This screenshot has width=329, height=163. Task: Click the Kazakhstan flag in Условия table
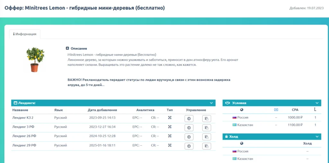(234, 125)
